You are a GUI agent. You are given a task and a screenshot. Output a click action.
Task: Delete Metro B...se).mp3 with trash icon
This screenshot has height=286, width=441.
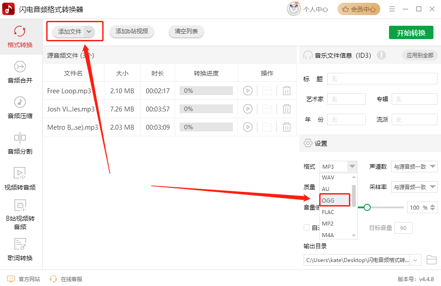[287, 127]
